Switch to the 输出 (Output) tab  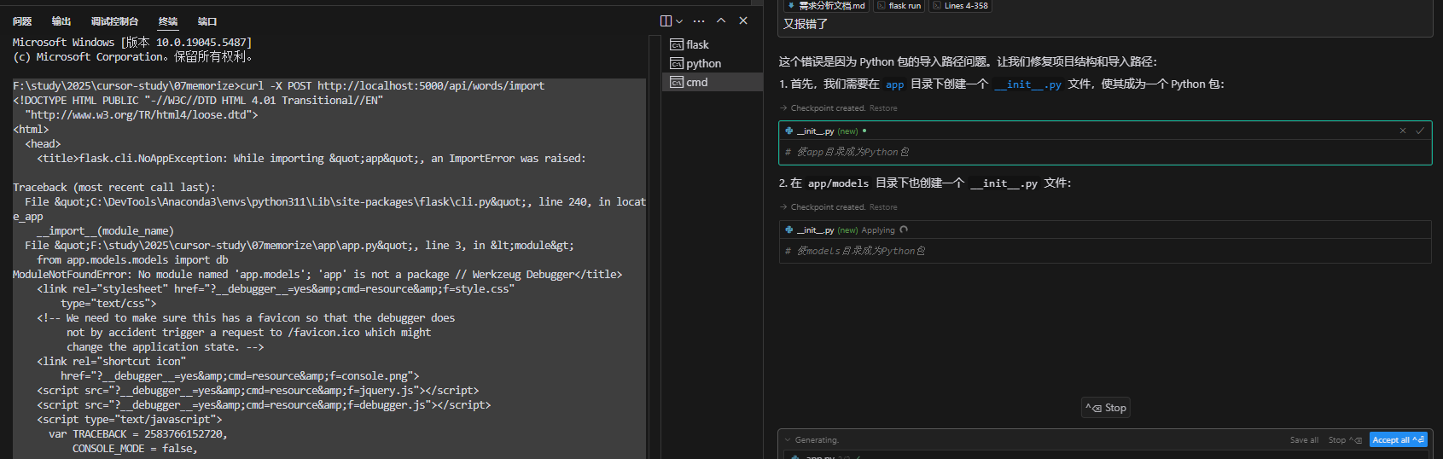(x=61, y=21)
